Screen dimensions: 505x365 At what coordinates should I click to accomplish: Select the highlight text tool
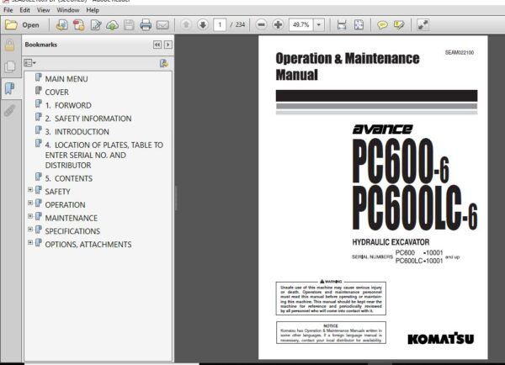(x=399, y=24)
